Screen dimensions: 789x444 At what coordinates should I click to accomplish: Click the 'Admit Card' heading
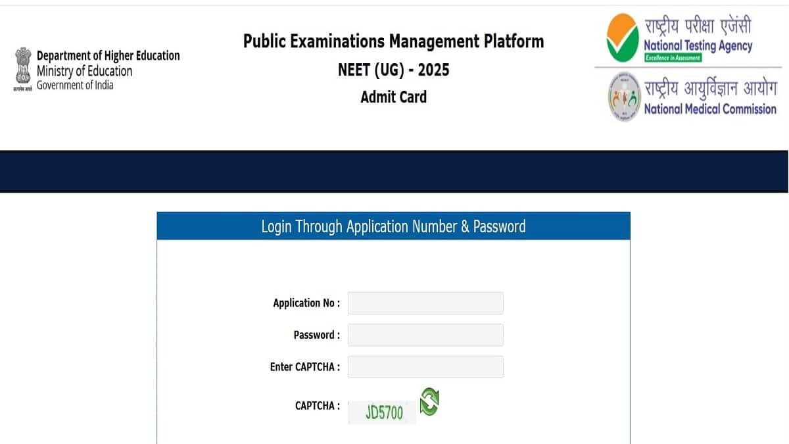point(394,97)
